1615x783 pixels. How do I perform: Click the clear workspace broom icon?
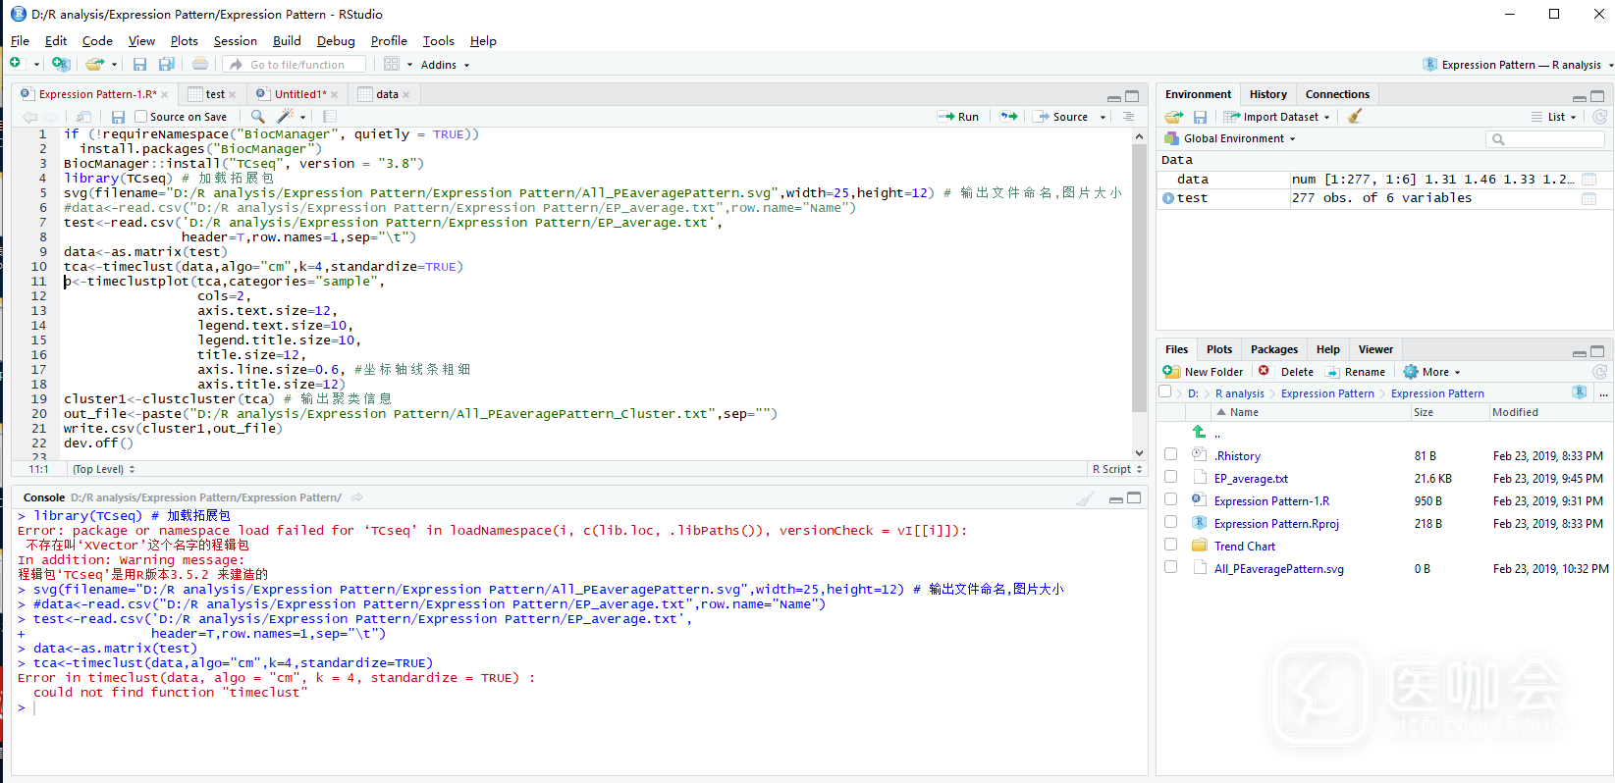tap(1355, 117)
